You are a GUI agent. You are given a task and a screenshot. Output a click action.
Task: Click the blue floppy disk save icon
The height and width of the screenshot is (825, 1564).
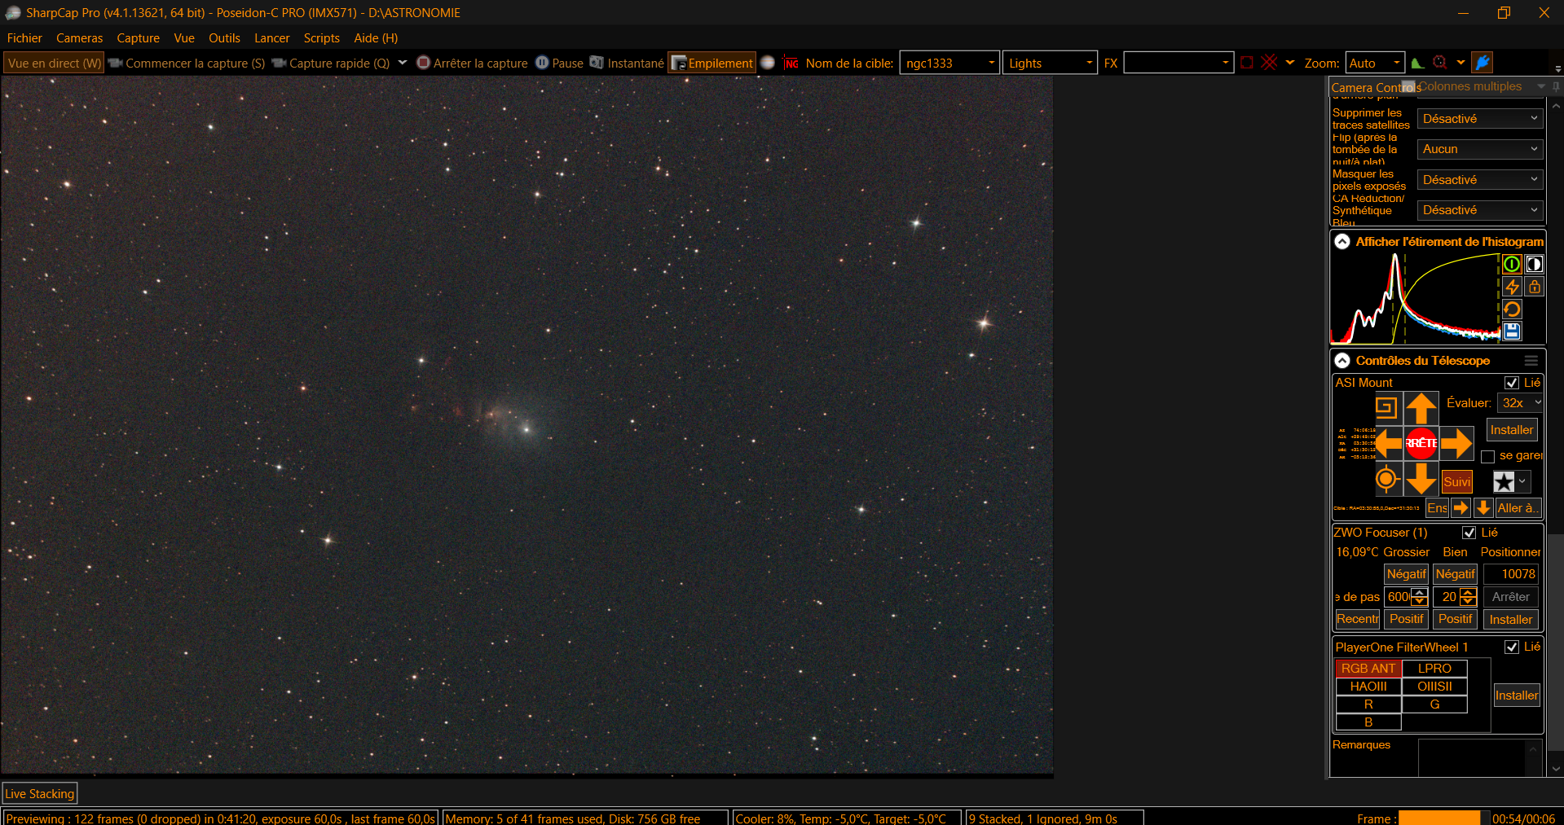pyautogui.click(x=1512, y=331)
